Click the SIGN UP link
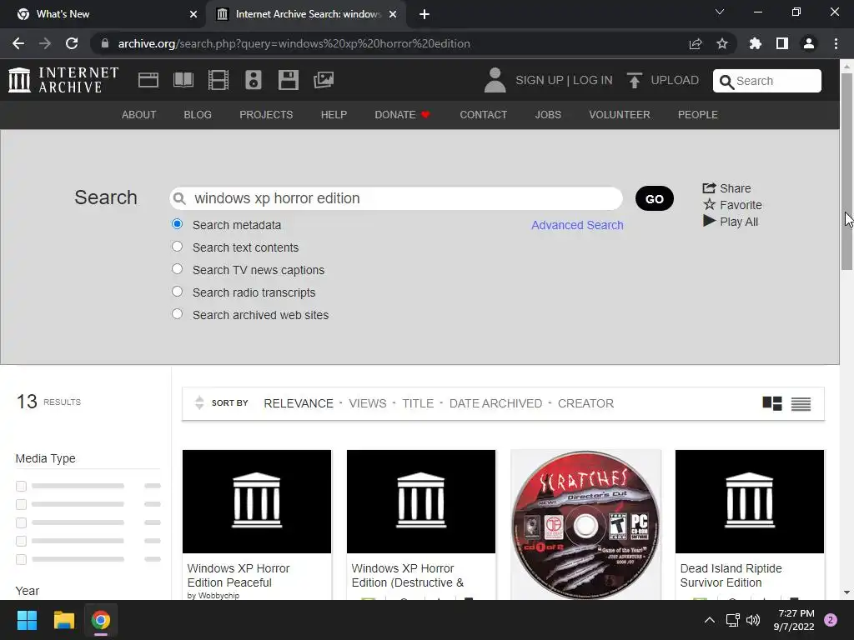 (x=540, y=80)
